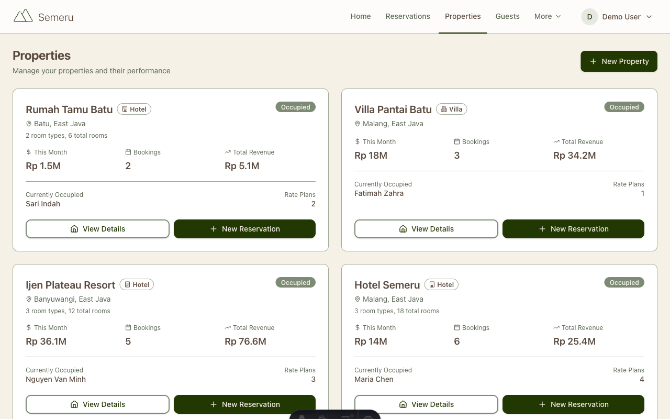Create New Reservation for Rumah Tamu Batu
Viewport: 670px width, 419px height.
244,229
